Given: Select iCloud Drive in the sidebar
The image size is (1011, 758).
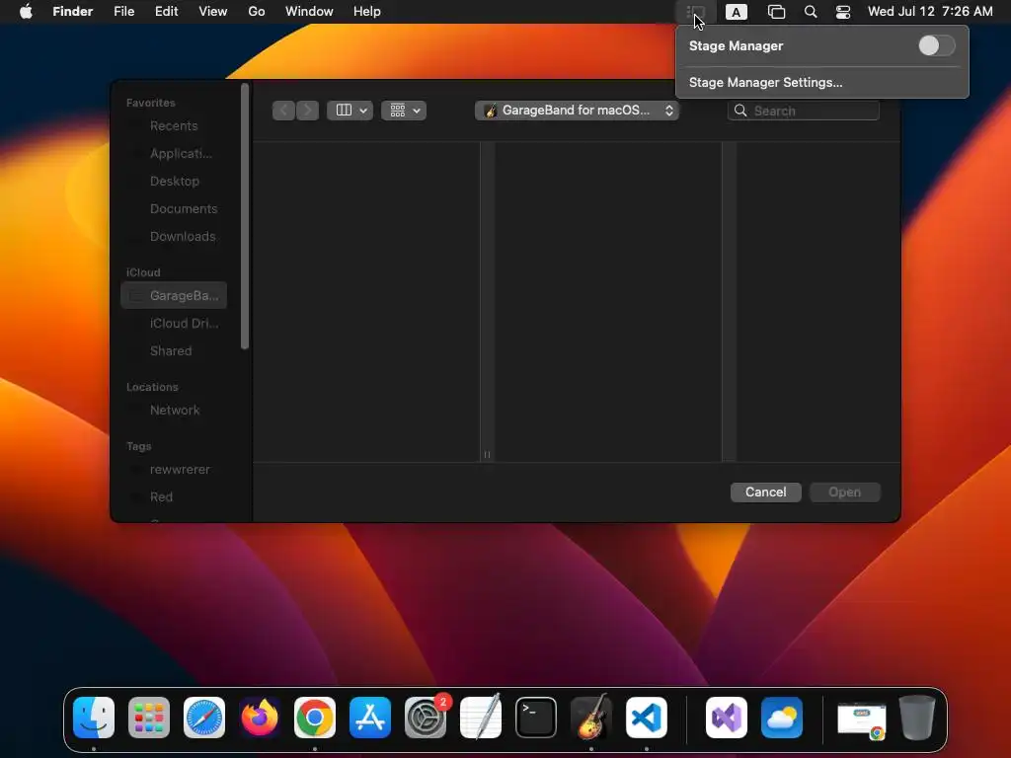Looking at the screenshot, I should [174, 324].
